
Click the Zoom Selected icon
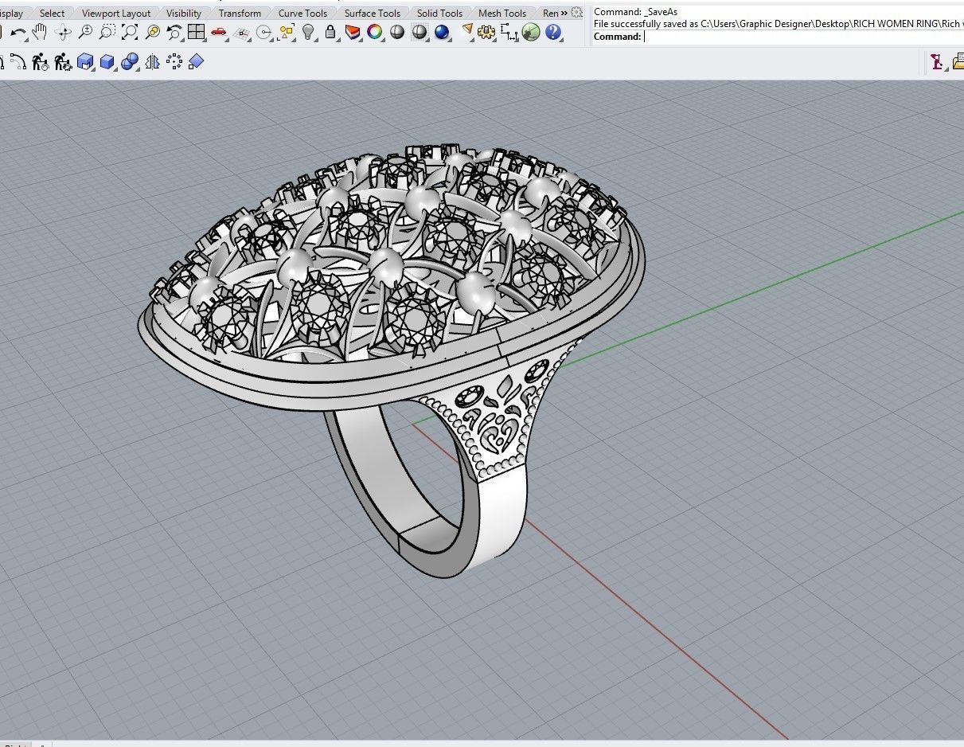(151, 33)
